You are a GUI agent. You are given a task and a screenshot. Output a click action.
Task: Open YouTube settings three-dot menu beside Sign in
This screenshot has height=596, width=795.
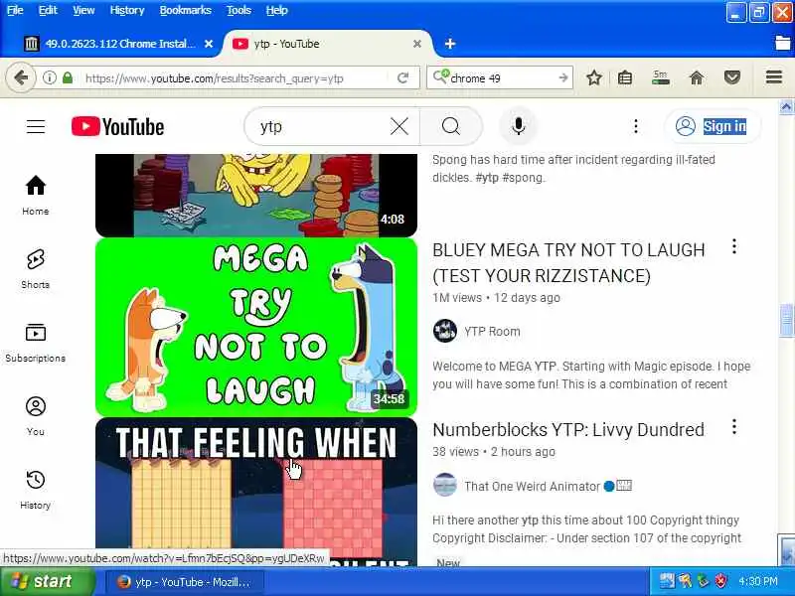coord(636,126)
